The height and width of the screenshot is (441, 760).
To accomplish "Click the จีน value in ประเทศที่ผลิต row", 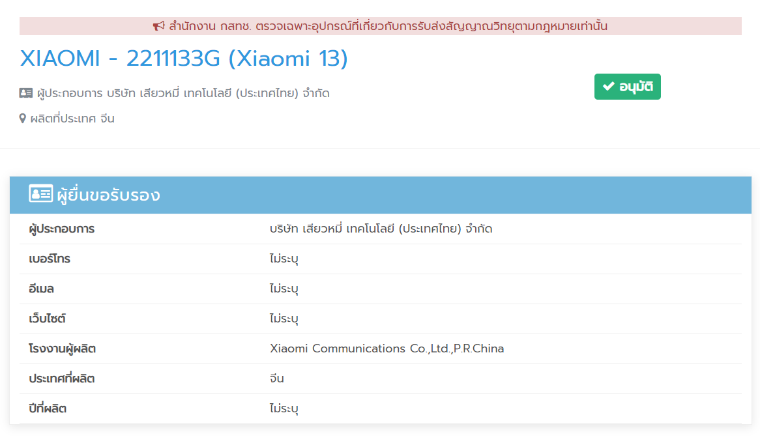I will click(x=276, y=378).
